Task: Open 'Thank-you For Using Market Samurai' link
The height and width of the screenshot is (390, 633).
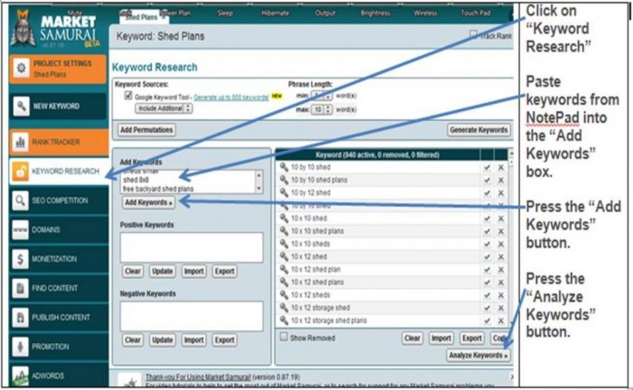Action: 198,377
